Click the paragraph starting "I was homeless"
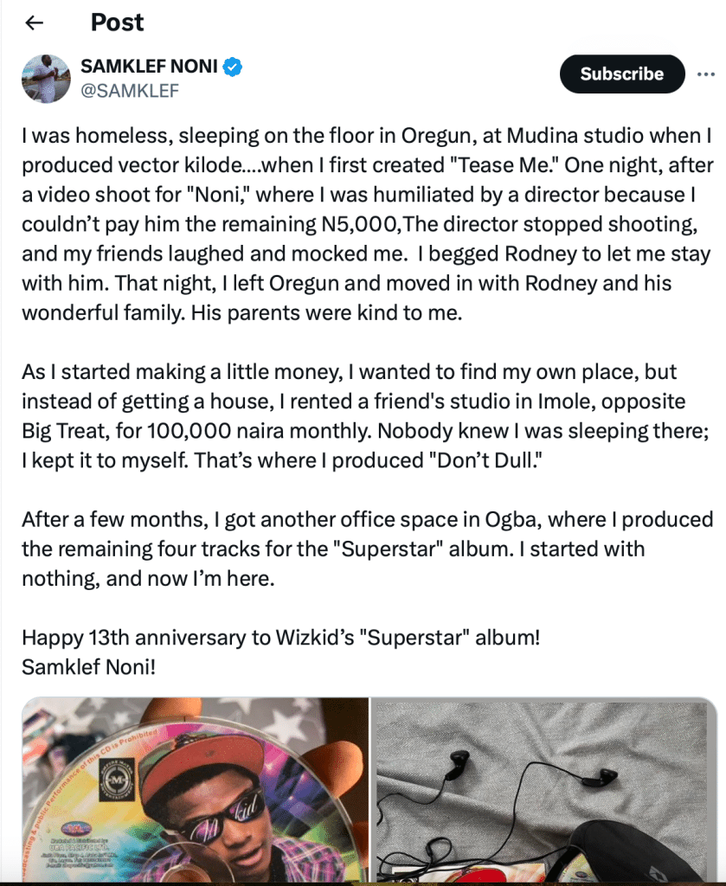Screen dimensions: 726x886 (363, 225)
